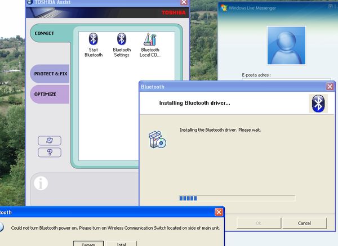This screenshot has width=338, height=246.
Task: Click the driver installation progress bar
Action: click(237, 198)
